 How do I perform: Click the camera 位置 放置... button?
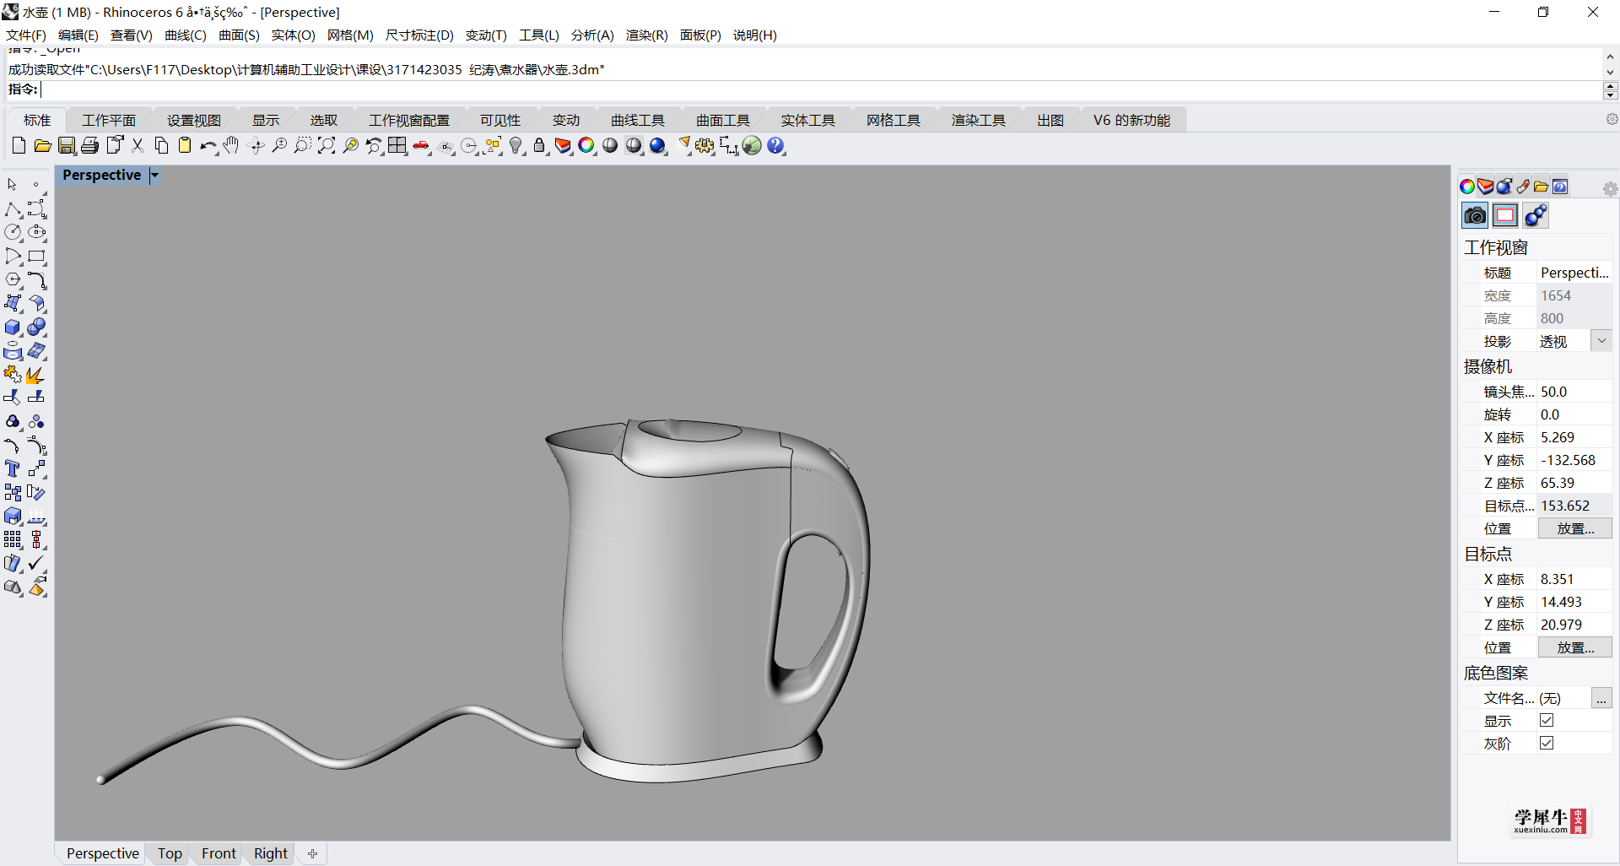pos(1574,528)
